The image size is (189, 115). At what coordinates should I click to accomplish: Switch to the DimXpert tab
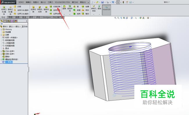[47, 17]
